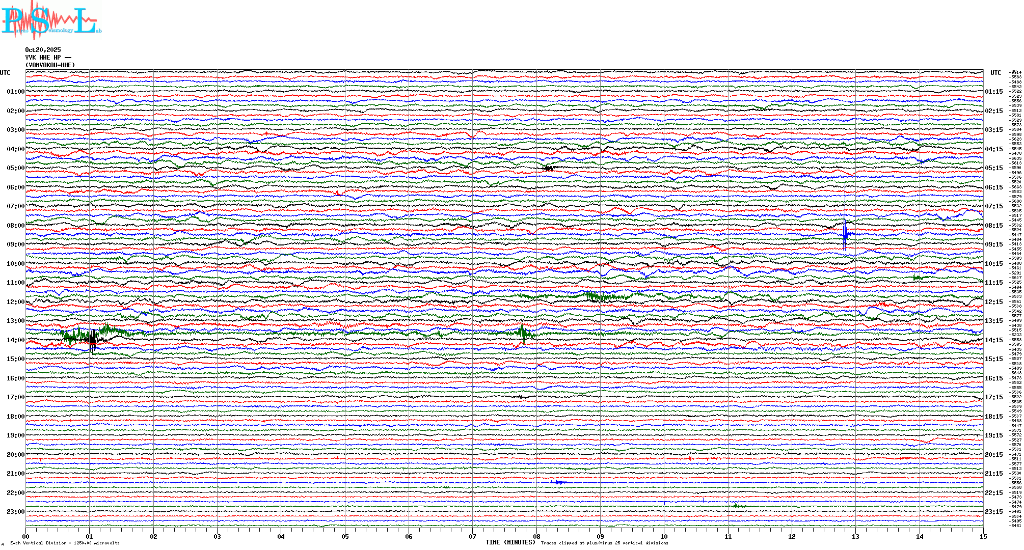Image resolution: width=1024 pixels, height=550 pixels.
Task: Select the 08:00 hour marker on left
Action: point(15,226)
